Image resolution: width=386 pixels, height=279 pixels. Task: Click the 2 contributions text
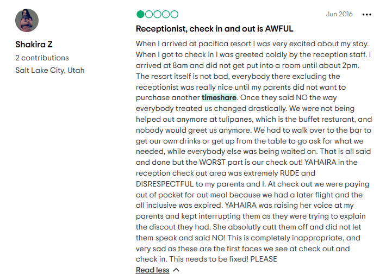[x=42, y=58]
